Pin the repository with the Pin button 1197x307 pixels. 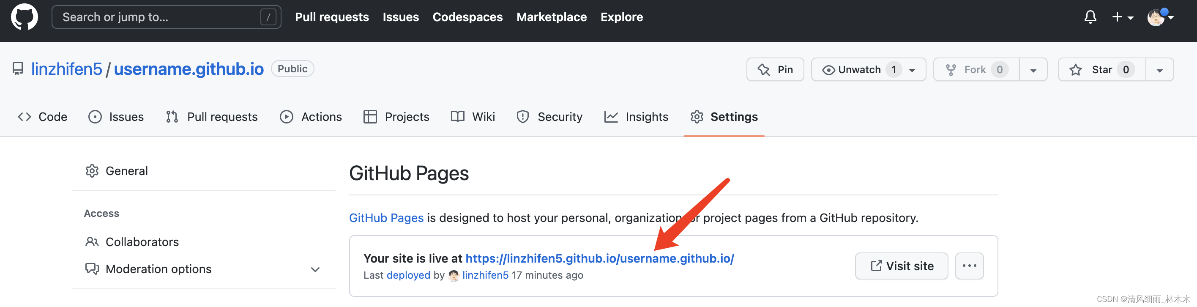(x=775, y=69)
